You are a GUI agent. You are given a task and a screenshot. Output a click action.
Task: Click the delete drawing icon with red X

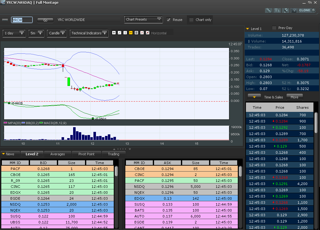pyautogui.click(x=142, y=32)
